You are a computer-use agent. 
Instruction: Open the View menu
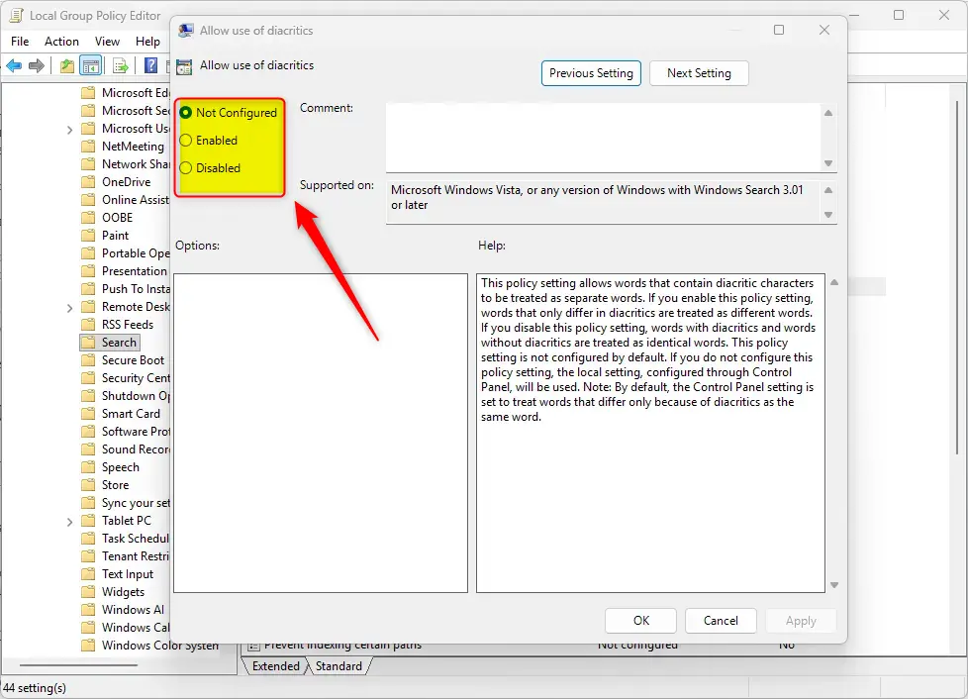point(107,42)
